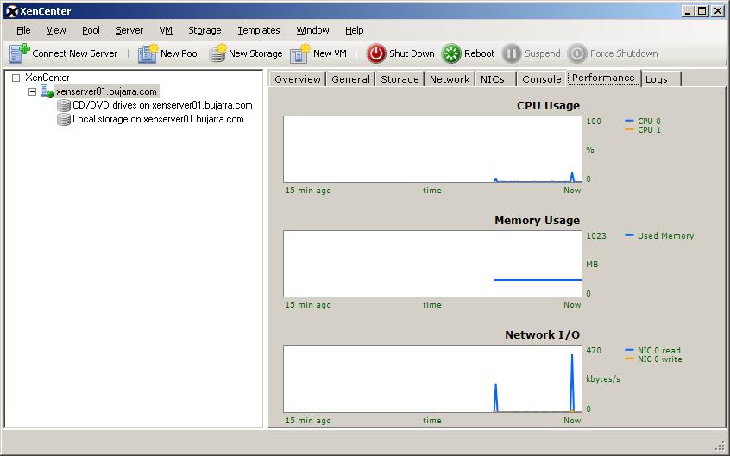
Task: Click inside the Memory Usage graph
Action: coord(432,264)
